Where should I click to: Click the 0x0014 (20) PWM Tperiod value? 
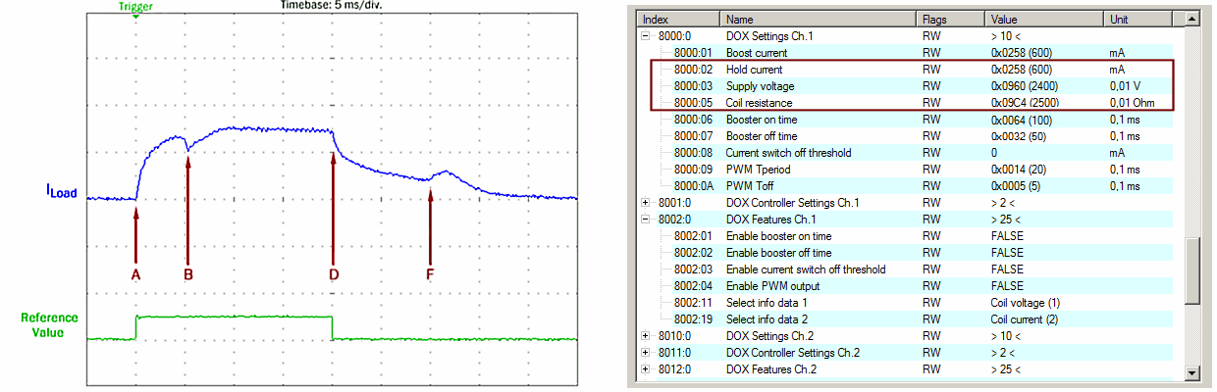(1017, 170)
